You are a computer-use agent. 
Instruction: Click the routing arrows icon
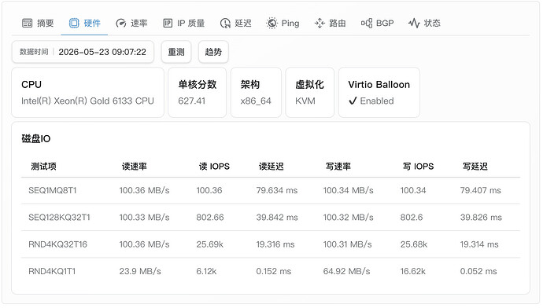(320, 23)
